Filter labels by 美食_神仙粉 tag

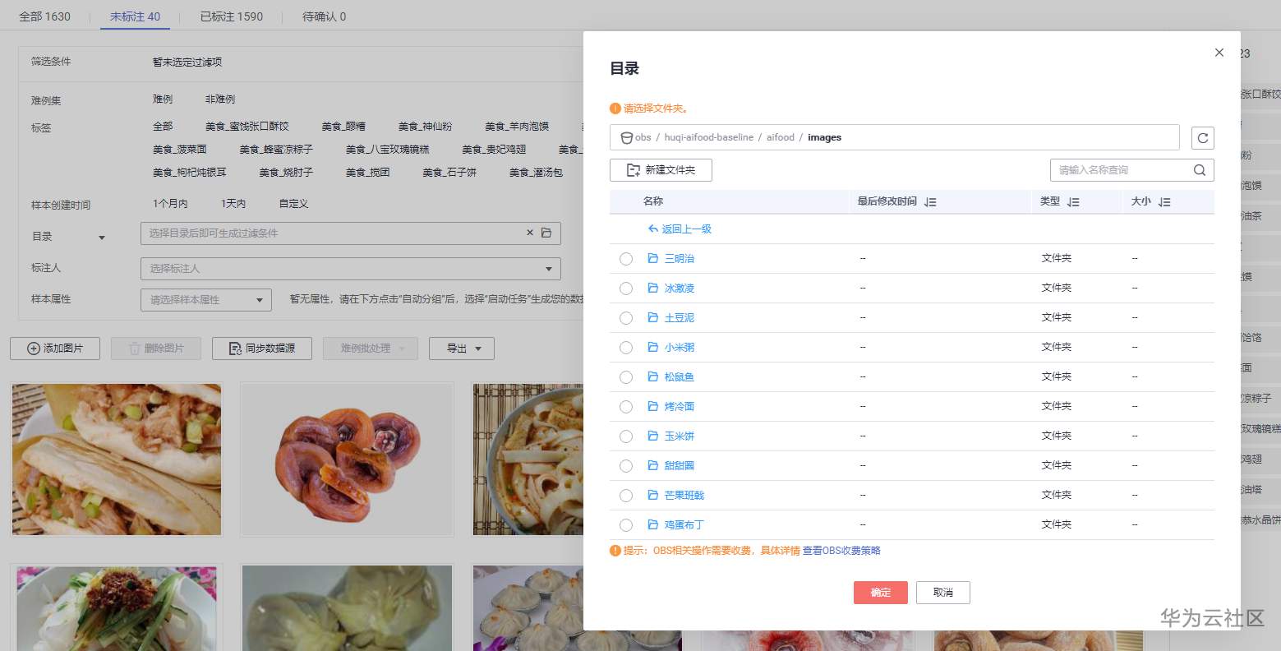tap(425, 127)
